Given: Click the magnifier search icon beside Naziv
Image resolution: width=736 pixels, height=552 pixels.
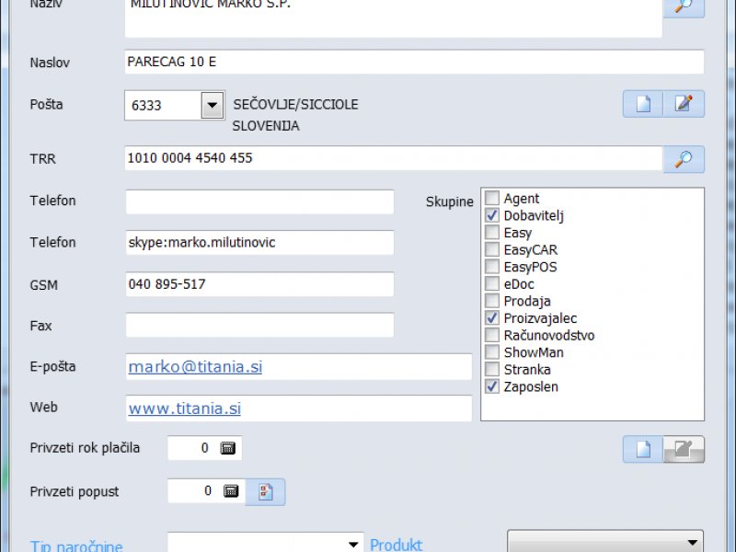Looking at the screenshot, I should [684, 6].
